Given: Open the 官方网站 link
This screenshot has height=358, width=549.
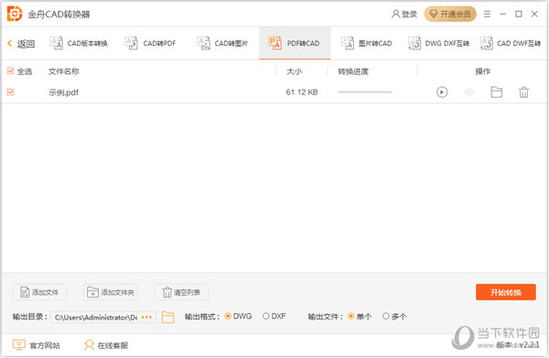Looking at the screenshot, I should (36, 345).
